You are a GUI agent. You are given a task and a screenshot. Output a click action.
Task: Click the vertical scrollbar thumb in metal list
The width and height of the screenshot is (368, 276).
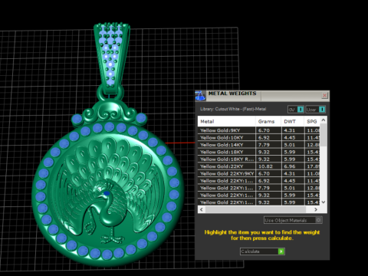pos(324,135)
